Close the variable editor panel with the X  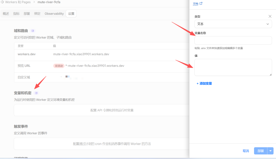point(270,16)
